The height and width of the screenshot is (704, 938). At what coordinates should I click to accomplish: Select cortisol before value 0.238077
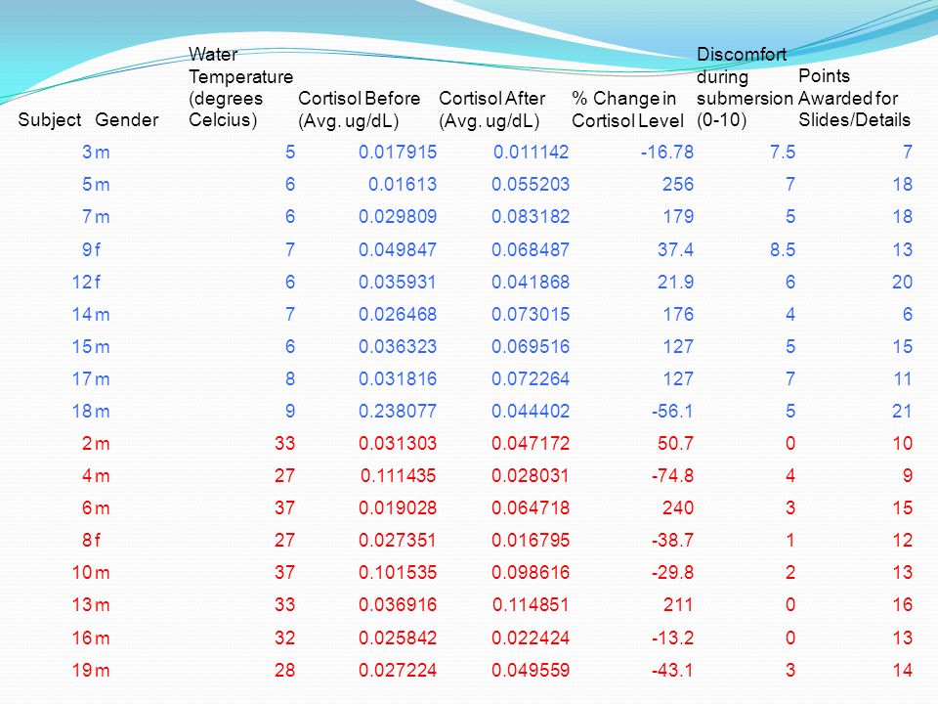point(398,412)
